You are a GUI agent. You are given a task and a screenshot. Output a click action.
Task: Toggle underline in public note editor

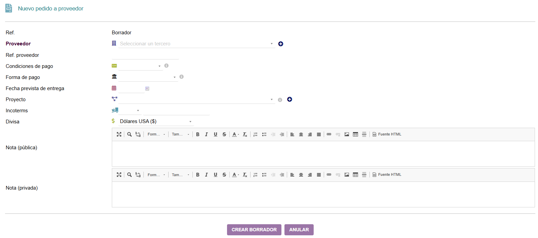coord(215,134)
